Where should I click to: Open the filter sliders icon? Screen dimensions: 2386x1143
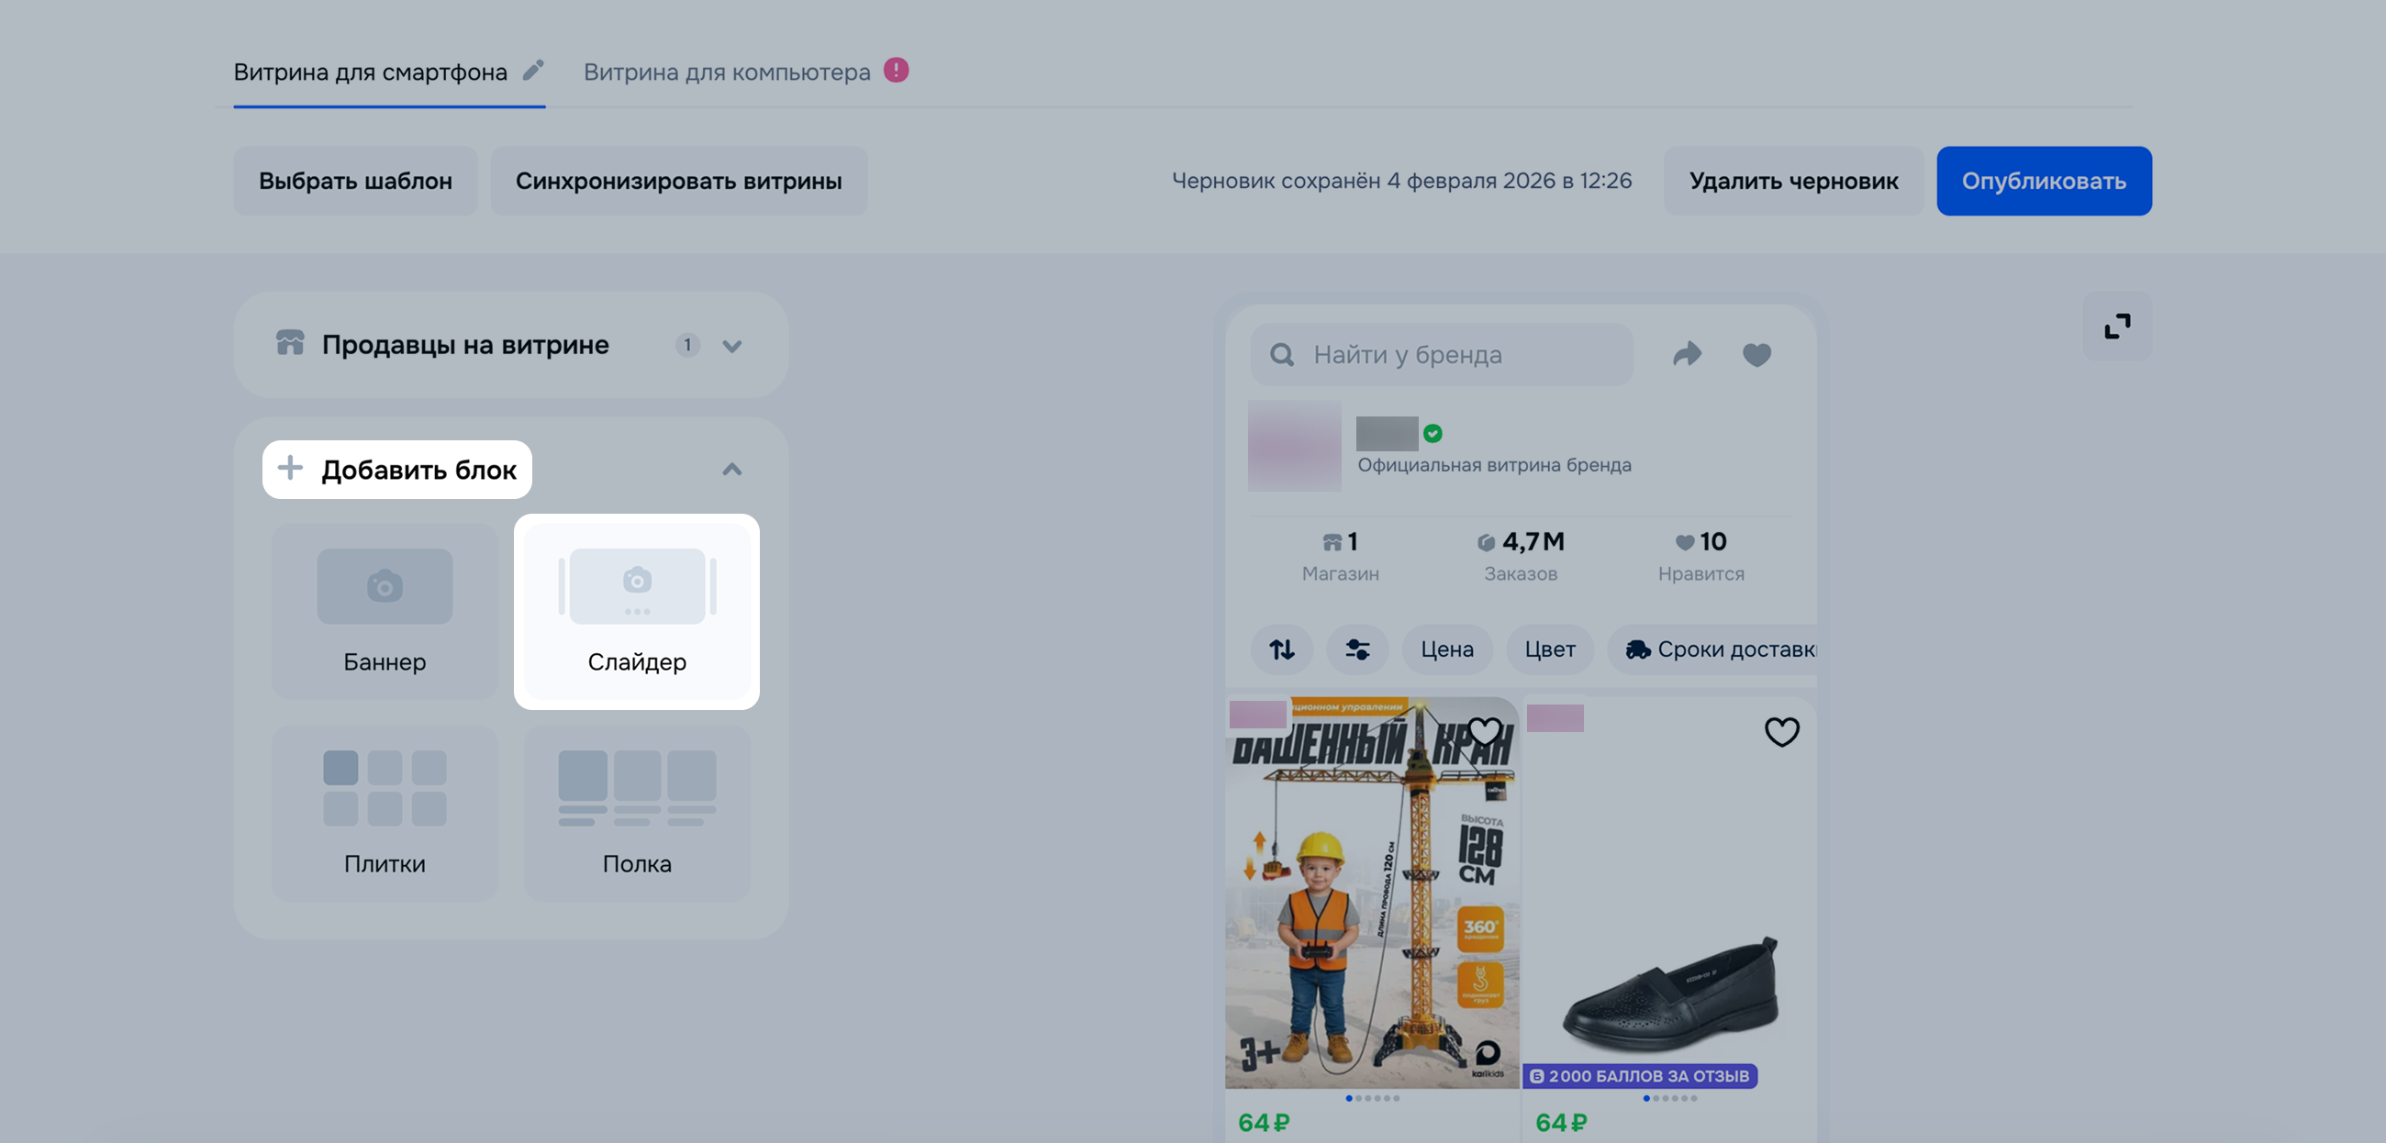pos(1357,649)
